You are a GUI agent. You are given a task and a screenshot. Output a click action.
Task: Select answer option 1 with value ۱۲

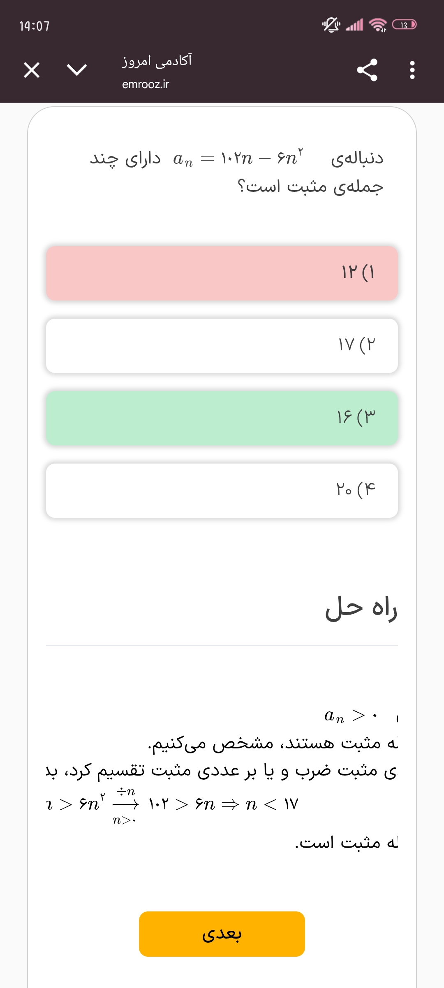pyautogui.click(x=222, y=273)
